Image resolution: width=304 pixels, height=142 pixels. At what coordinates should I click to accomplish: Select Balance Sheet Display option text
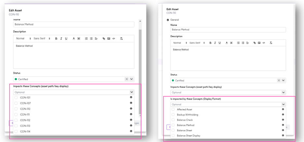[x=189, y=136]
